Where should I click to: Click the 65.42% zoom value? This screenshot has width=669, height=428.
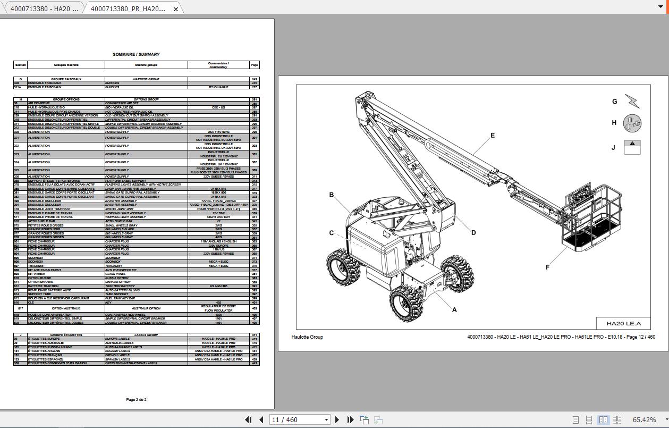(x=644, y=419)
